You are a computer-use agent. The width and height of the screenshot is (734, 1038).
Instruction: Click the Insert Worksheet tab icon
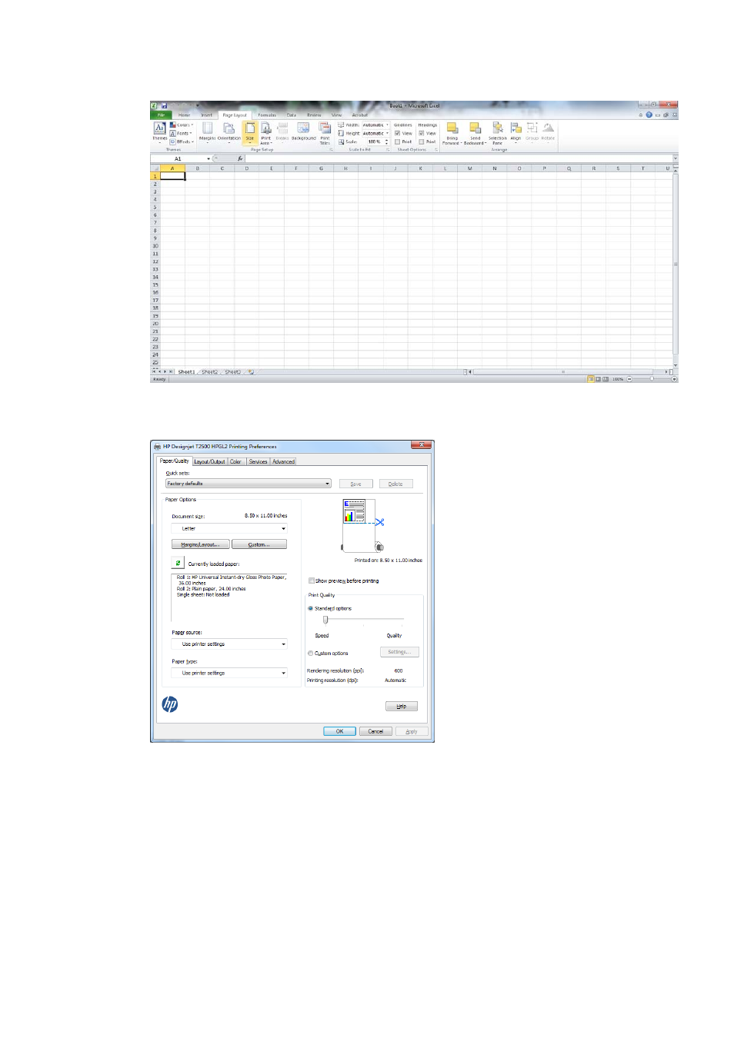tap(251, 371)
